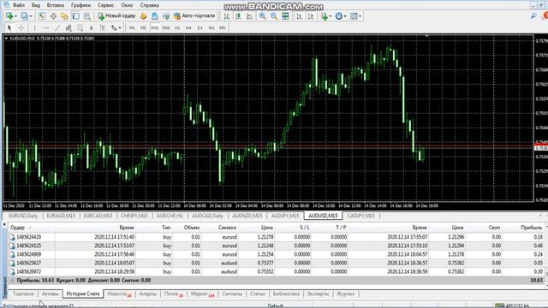Viewport: 548px width, 308px height.
Task: Toggle Авто-торговля auto trading
Action: (x=194, y=16)
